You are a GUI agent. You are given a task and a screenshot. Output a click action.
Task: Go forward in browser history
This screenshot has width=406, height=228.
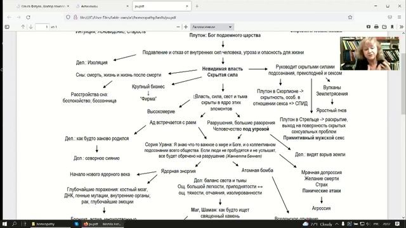(x=18, y=17)
